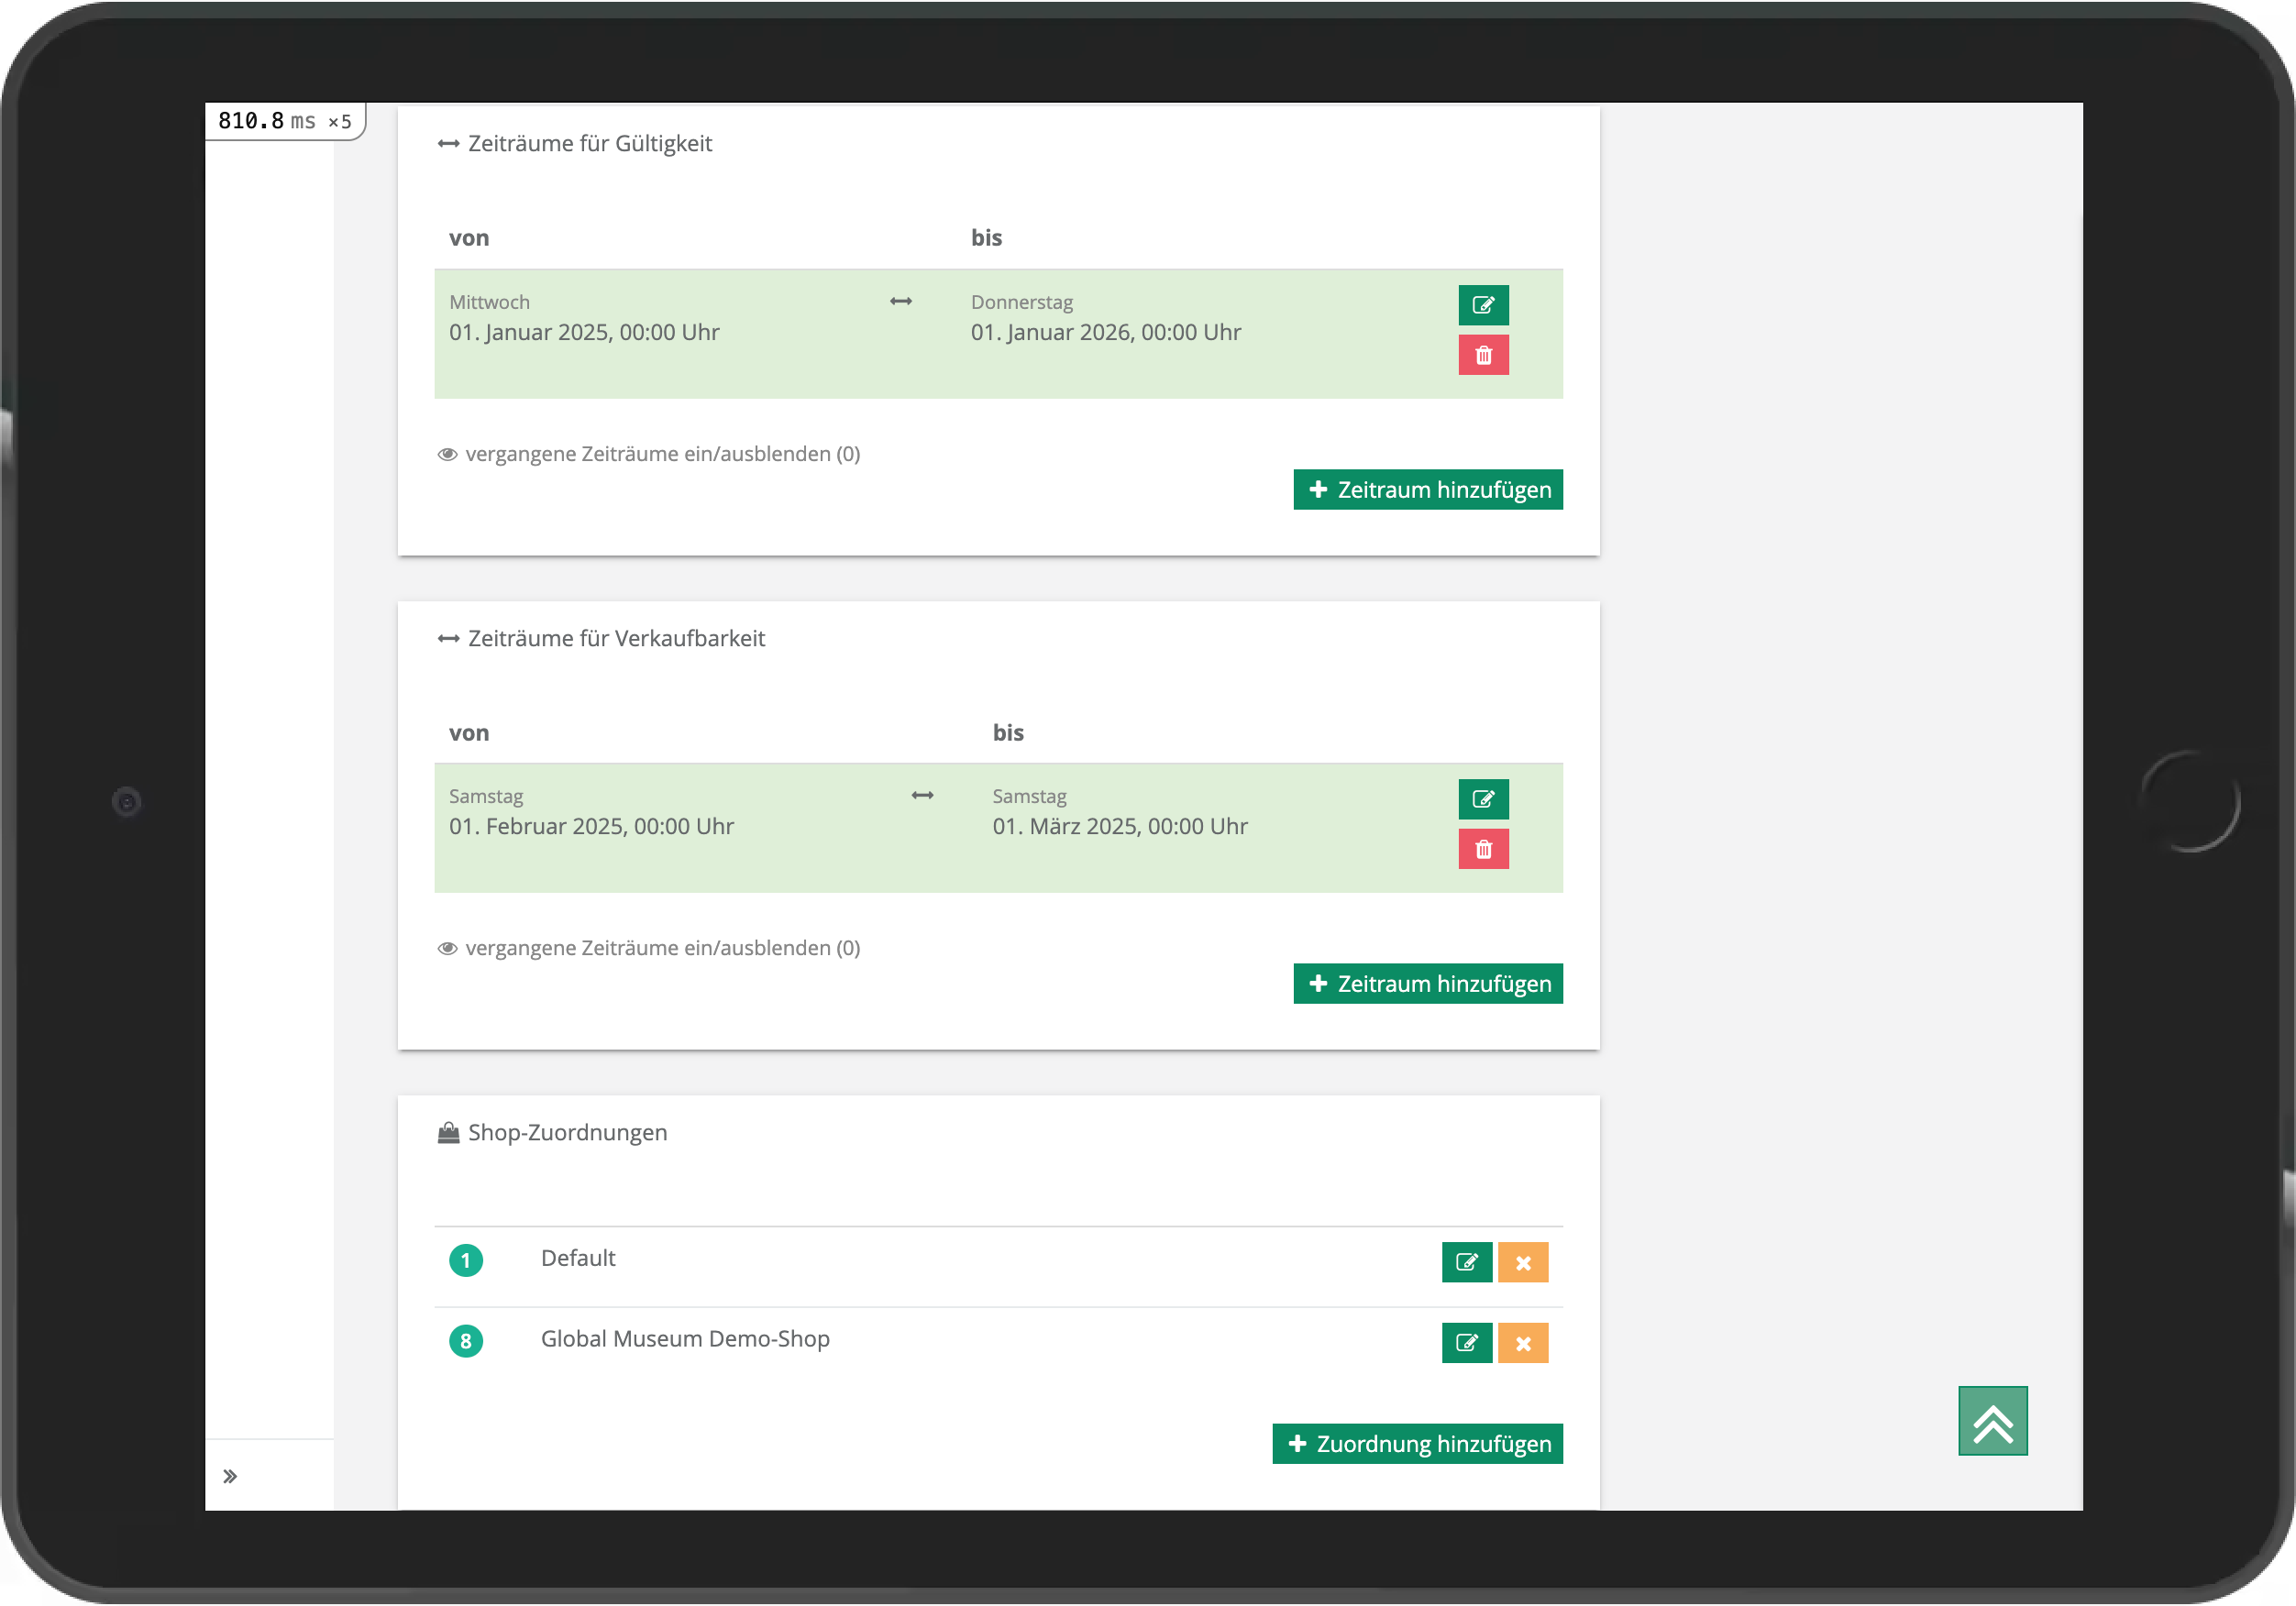Open the 810.8 ms profiler badge
2296x1606 pixels.
coord(285,121)
